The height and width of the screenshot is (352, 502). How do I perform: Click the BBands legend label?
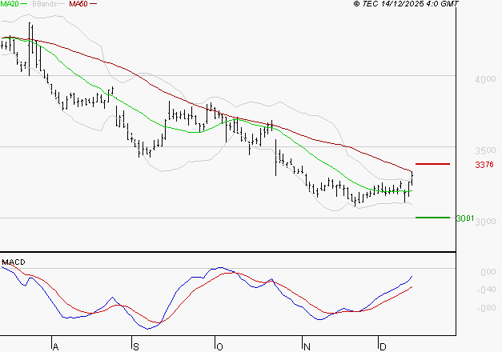tap(45, 4)
